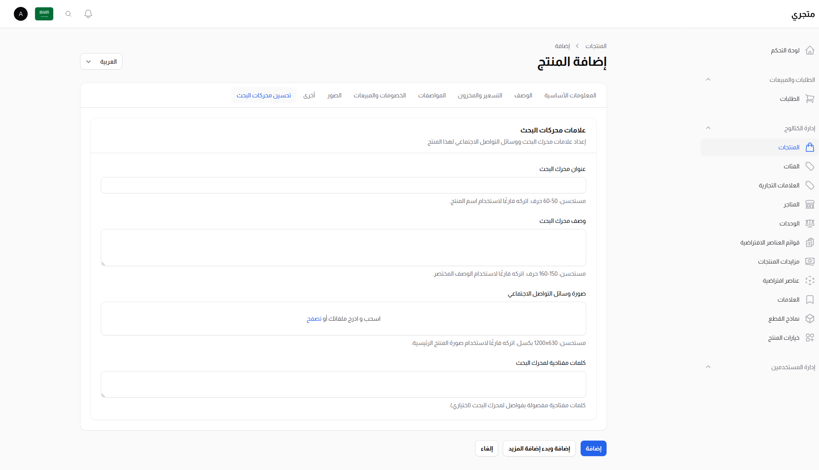819x470 pixels.
Task: Open the notifications bell icon
Action: pos(88,13)
